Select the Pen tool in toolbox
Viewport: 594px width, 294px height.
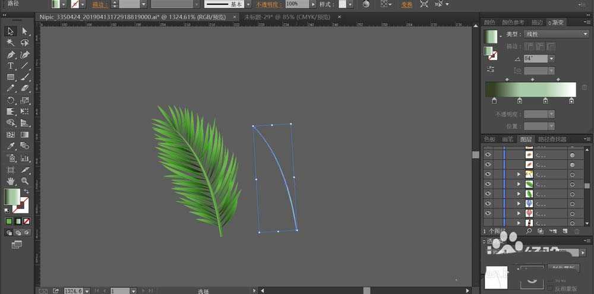pos(11,54)
